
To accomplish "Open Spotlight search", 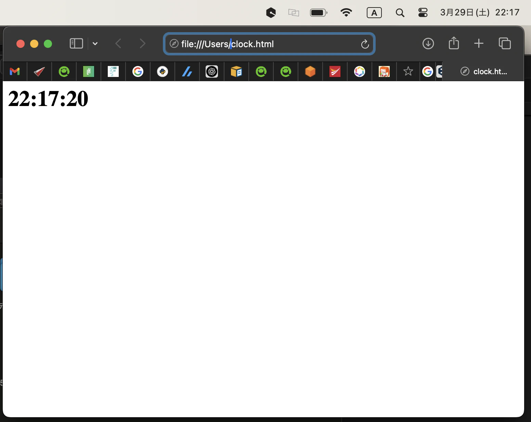I will pyautogui.click(x=400, y=13).
